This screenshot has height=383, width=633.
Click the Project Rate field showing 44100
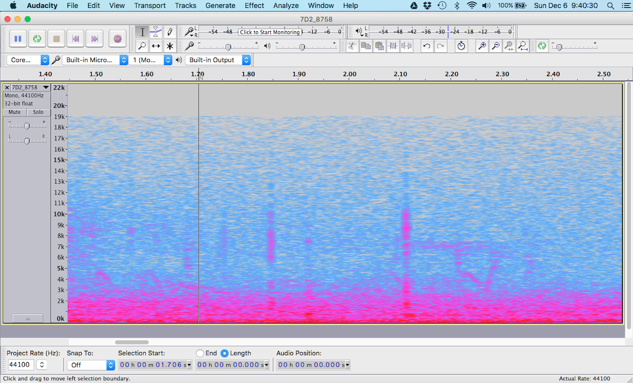[21, 365]
